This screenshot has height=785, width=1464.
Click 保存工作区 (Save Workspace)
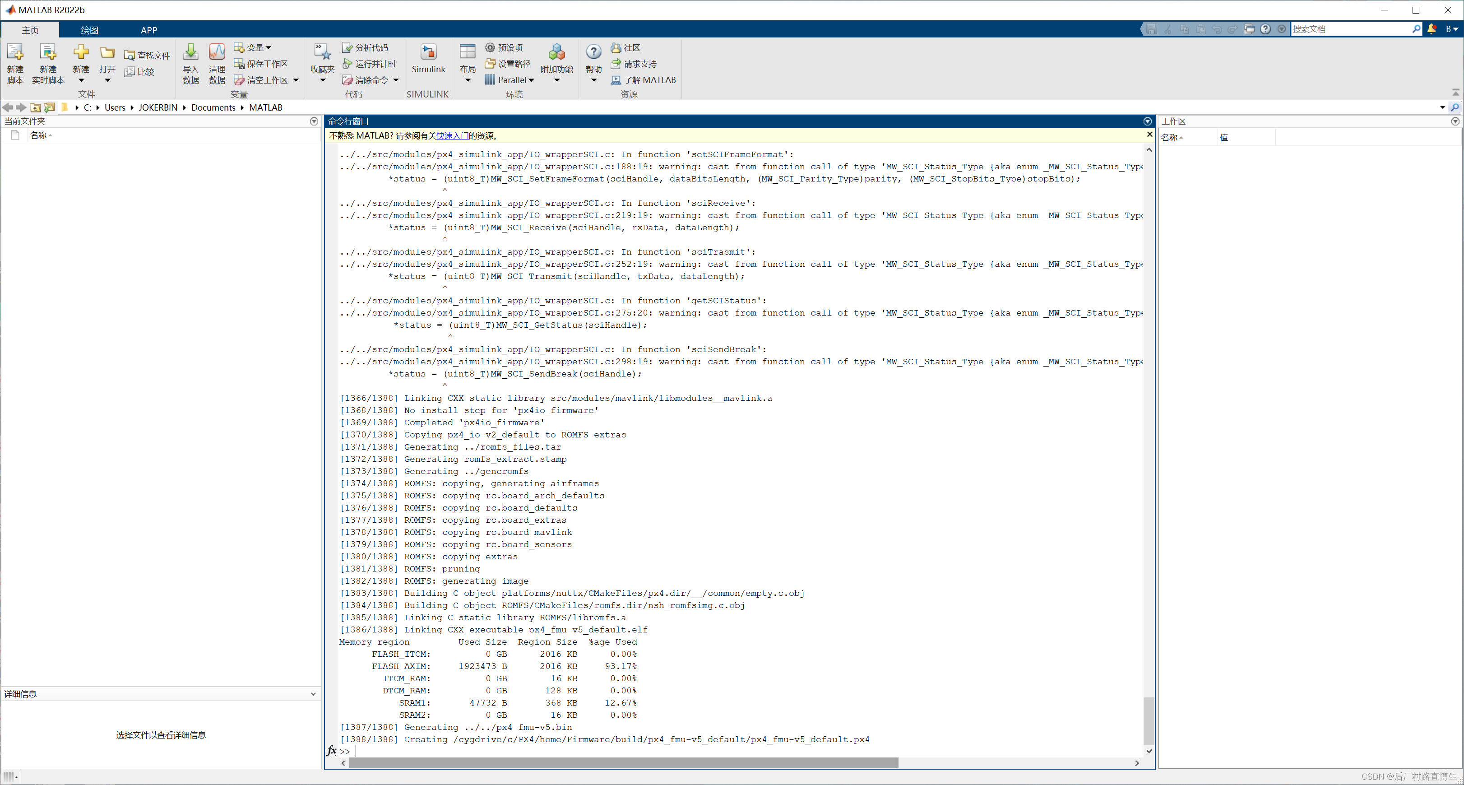click(261, 64)
